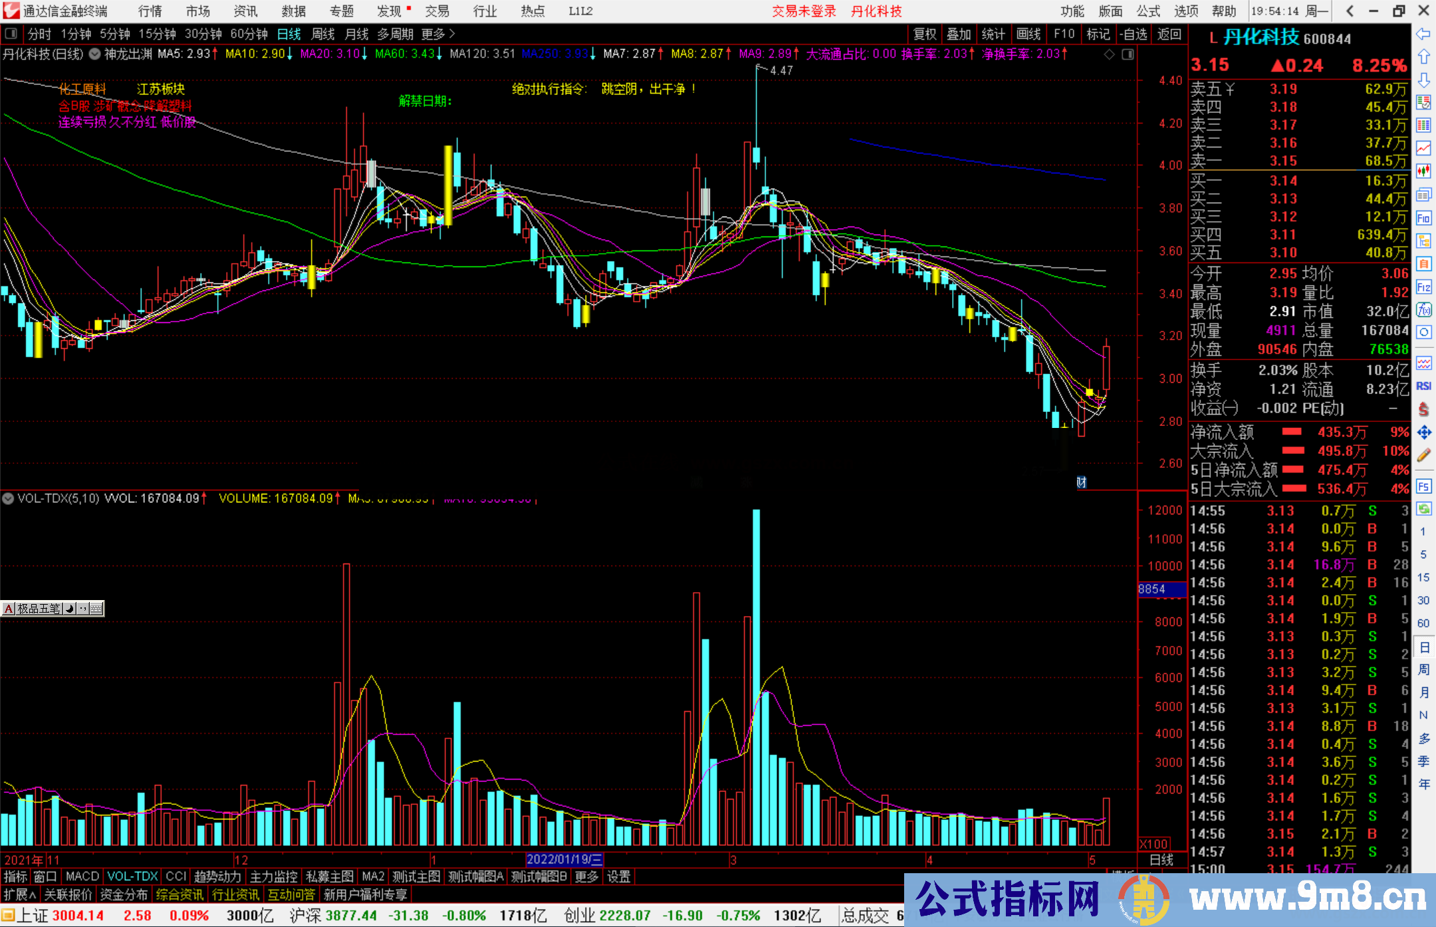
Task: Go back using the left arrow sidebar icon
Action: click(x=1423, y=34)
